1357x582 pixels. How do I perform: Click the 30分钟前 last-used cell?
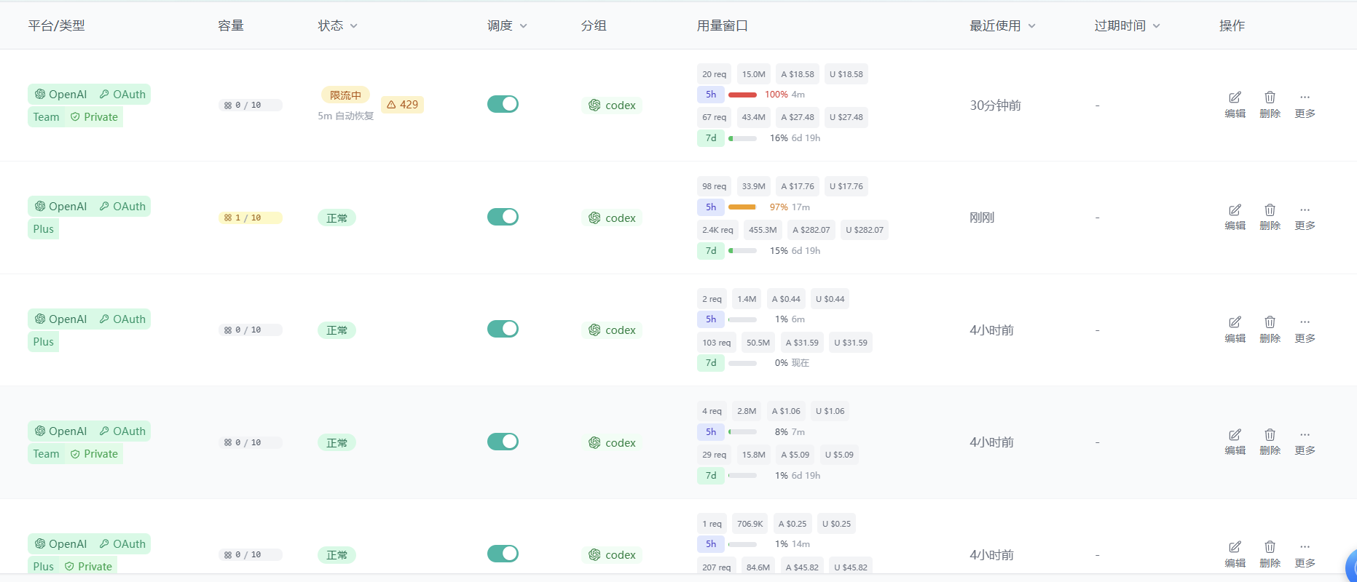tap(995, 105)
